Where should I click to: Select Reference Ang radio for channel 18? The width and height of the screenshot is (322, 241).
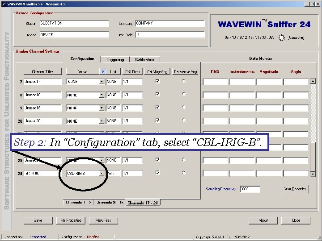184,94
